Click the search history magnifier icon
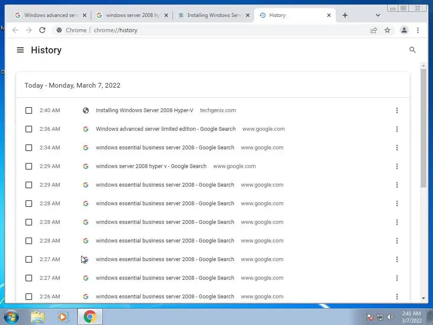433x325 pixels. [x=412, y=50]
